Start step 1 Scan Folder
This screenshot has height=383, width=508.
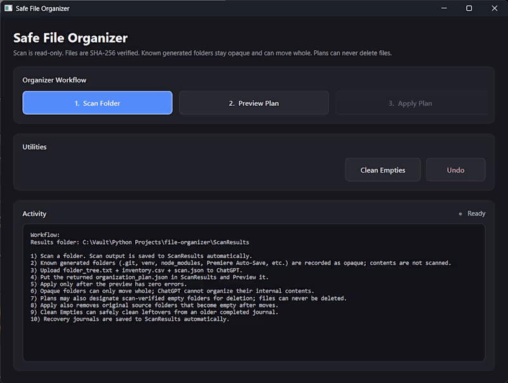[97, 103]
